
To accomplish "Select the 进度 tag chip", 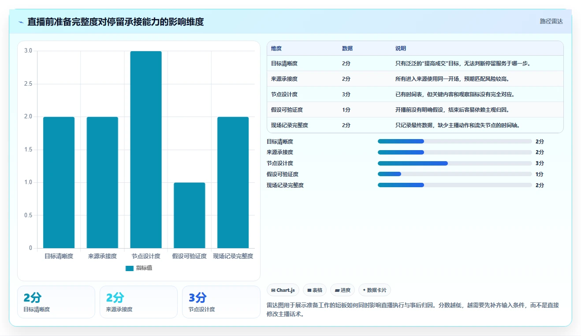I will (343, 290).
